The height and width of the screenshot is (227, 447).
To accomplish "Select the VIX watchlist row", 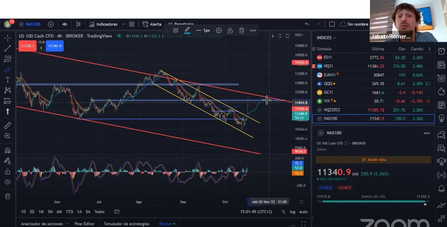I will [373, 101].
